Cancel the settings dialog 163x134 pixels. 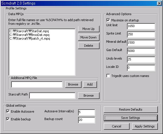[117, 126]
